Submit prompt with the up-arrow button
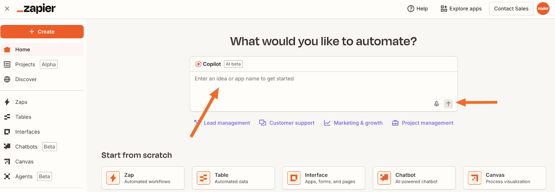Screen dimensions: 555x192 click(449, 104)
